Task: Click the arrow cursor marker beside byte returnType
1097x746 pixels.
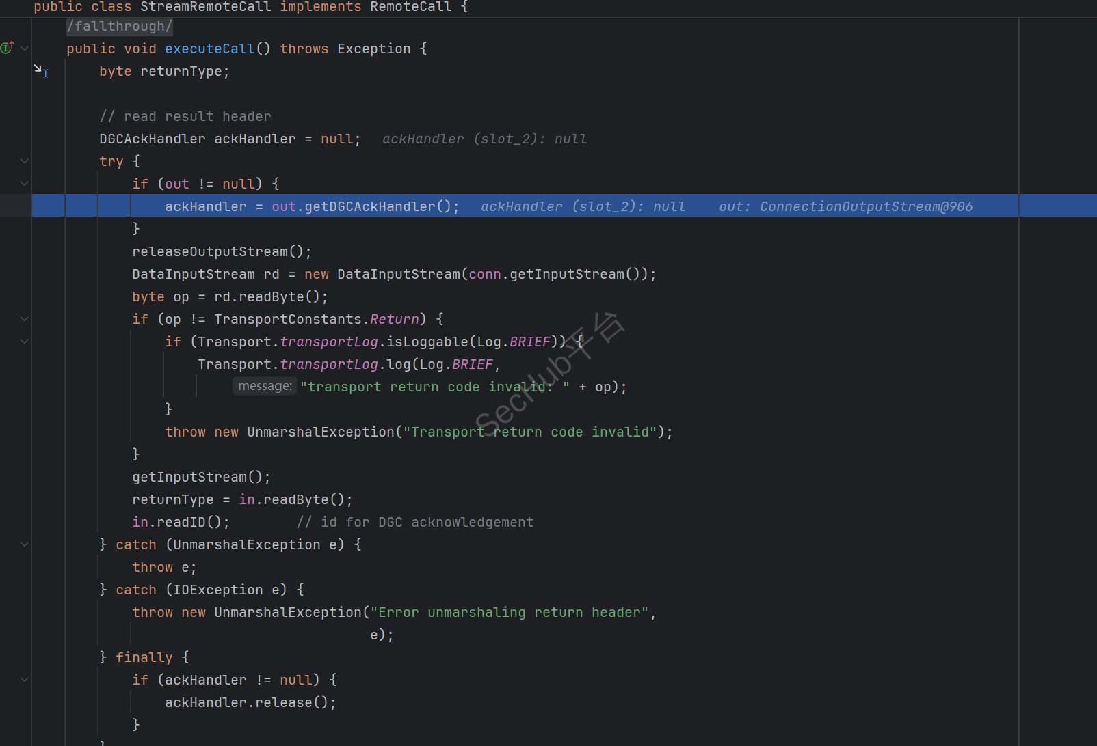Action: click(40, 70)
